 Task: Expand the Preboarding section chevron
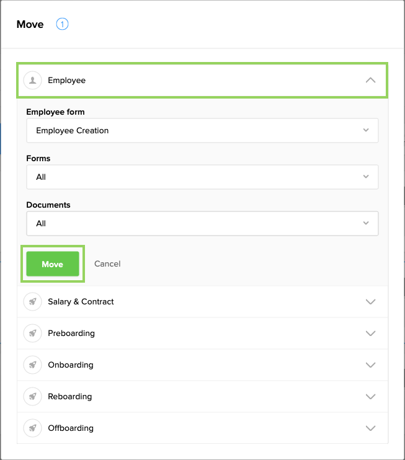[x=370, y=334]
